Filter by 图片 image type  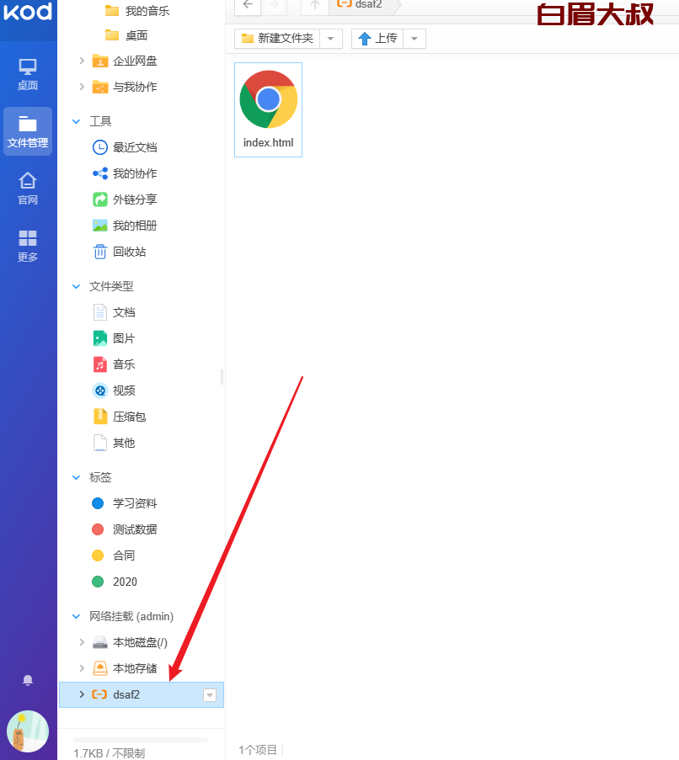(124, 339)
